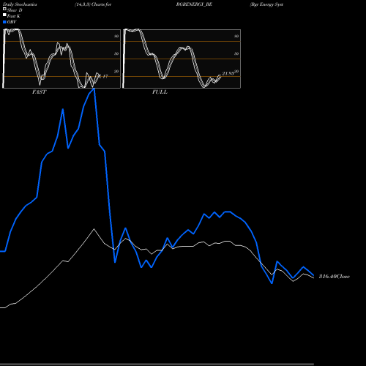Click the BGRENERGY_BE symbol text
366x366 pixels.
click(x=194, y=4)
